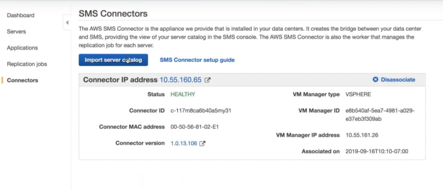
Task: Click the Connector ID label
Action: (x=147, y=111)
